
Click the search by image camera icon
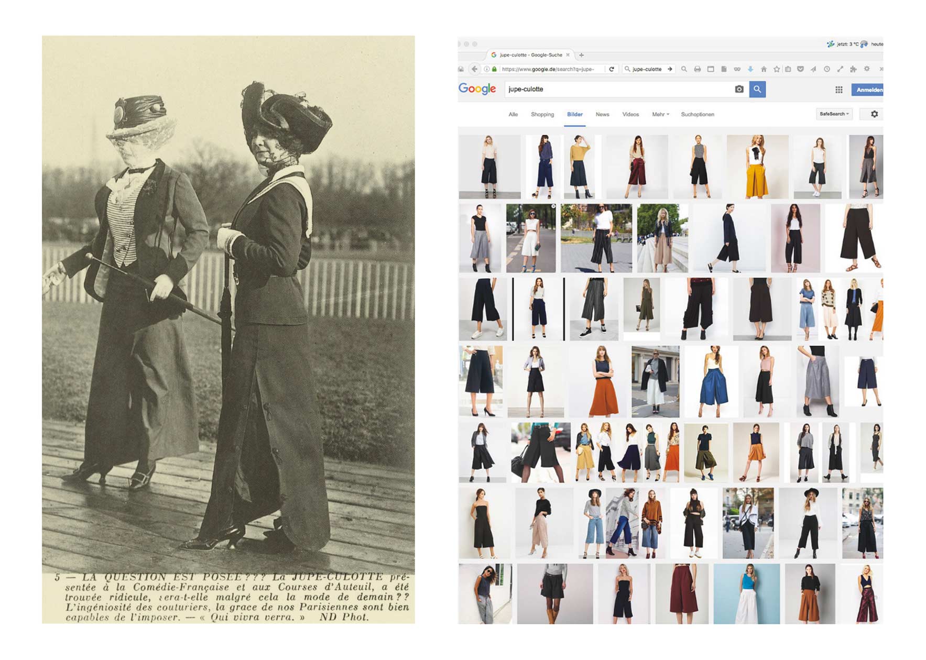[x=739, y=90]
